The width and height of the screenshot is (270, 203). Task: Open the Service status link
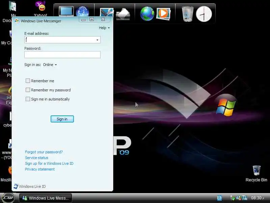coord(36,158)
